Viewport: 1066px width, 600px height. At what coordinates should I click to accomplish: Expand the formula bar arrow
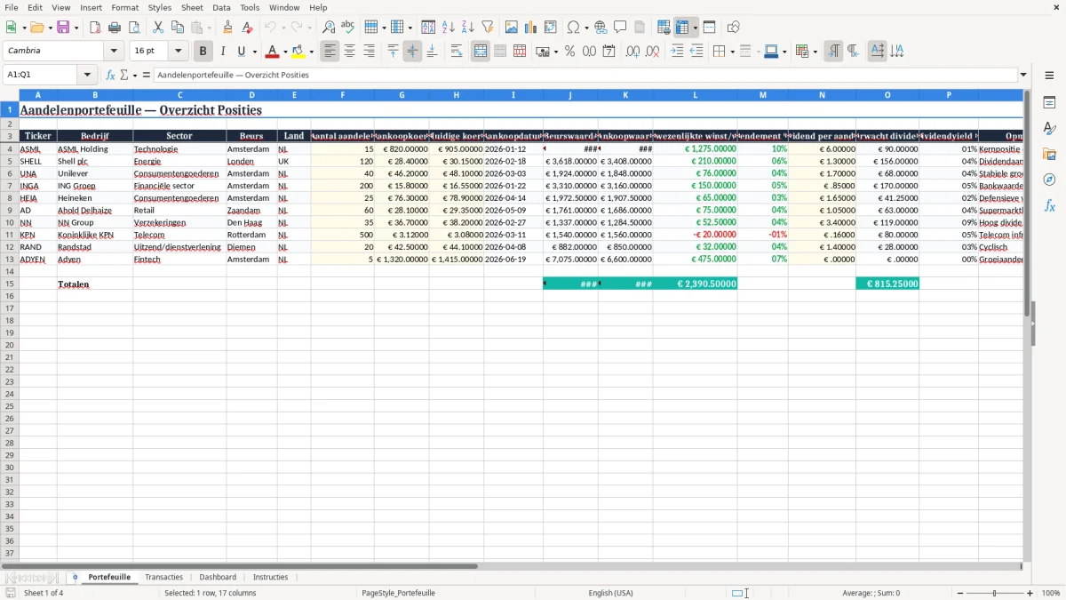tap(1023, 76)
